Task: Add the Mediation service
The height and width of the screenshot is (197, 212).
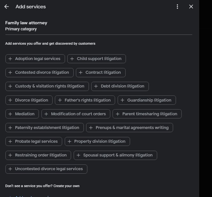Action: 22,114
